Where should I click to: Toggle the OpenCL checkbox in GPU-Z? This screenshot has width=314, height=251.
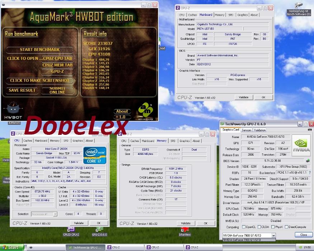pyautogui.click(x=244, y=227)
